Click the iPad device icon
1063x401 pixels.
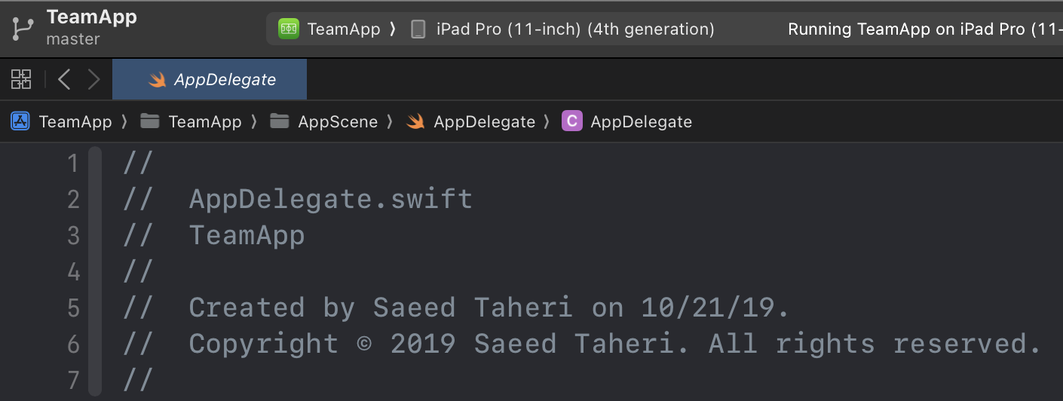click(417, 29)
